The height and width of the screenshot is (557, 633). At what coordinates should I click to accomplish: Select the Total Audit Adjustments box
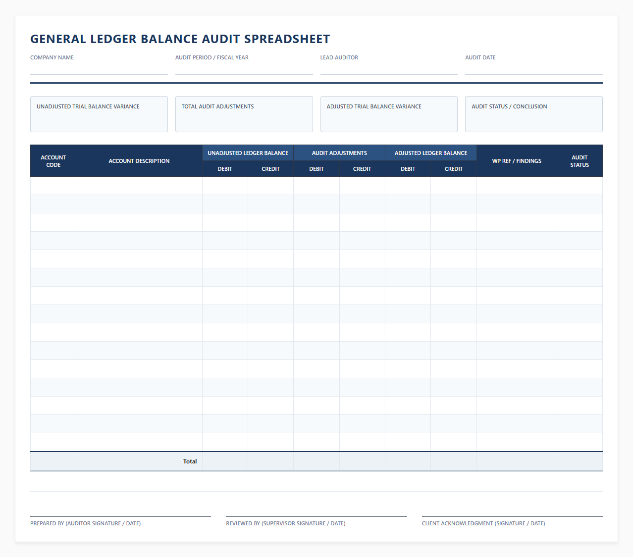(x=244, y=114)
